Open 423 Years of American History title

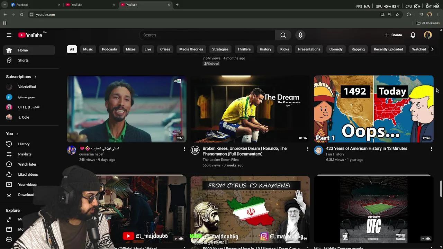click(367, 149)
